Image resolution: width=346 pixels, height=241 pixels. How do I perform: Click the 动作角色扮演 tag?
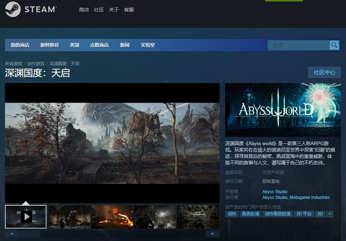tap(278, 214)
